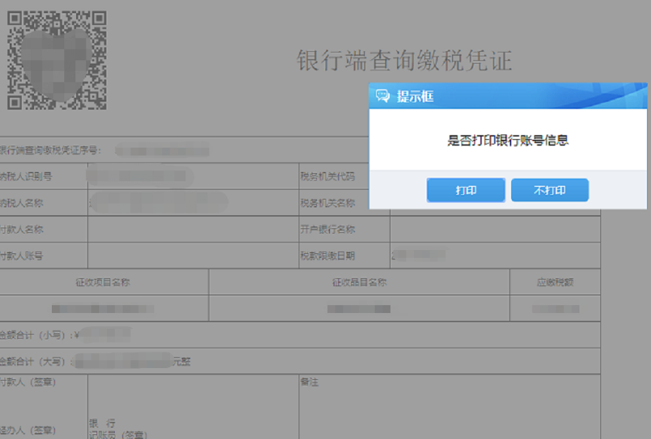Screen dimensions: 651x439
Task: Choose 不打印 in the prompt dialog
Action: [x=550, y=190]
